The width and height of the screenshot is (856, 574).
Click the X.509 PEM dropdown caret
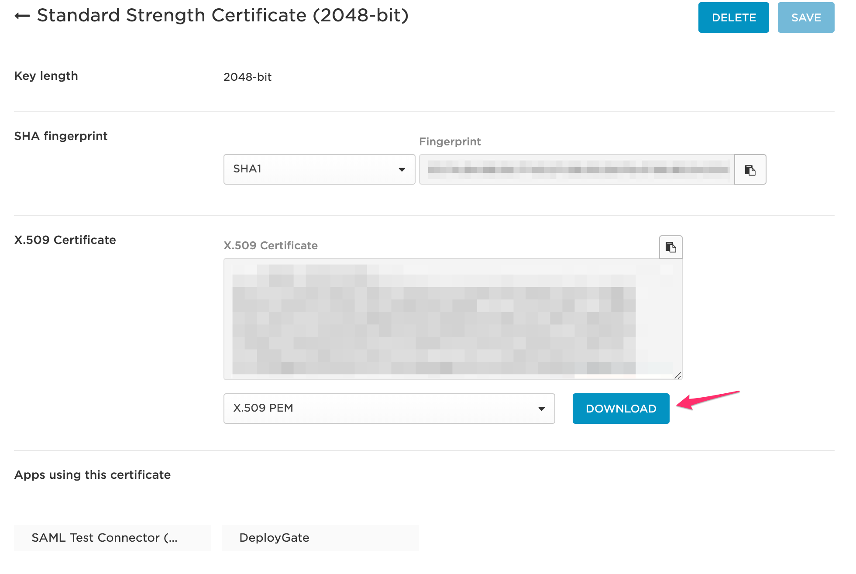coord(542,409)
